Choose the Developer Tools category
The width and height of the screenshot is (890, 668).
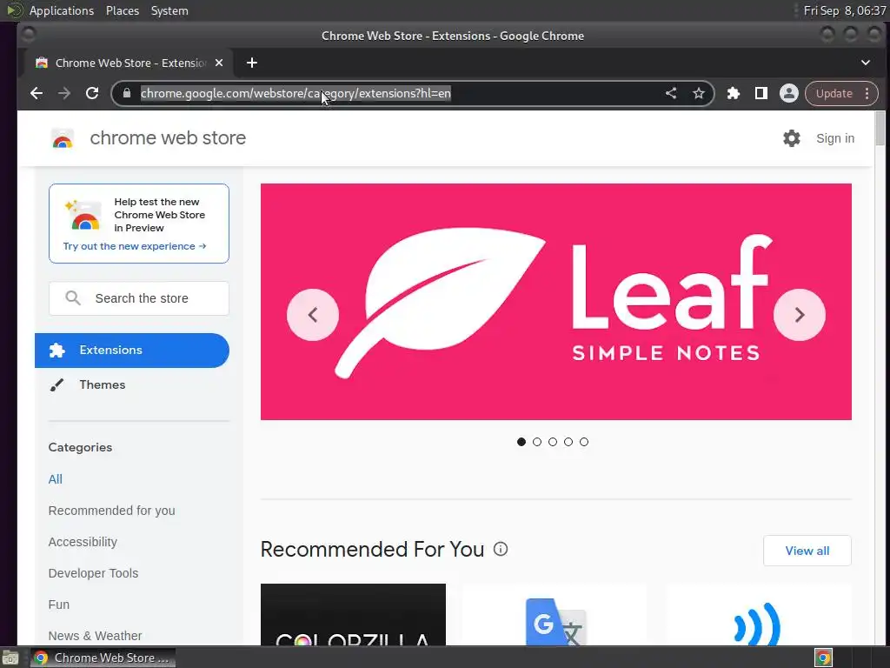coord(93,572)
